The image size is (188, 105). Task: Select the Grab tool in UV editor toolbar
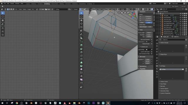[3, 28]
